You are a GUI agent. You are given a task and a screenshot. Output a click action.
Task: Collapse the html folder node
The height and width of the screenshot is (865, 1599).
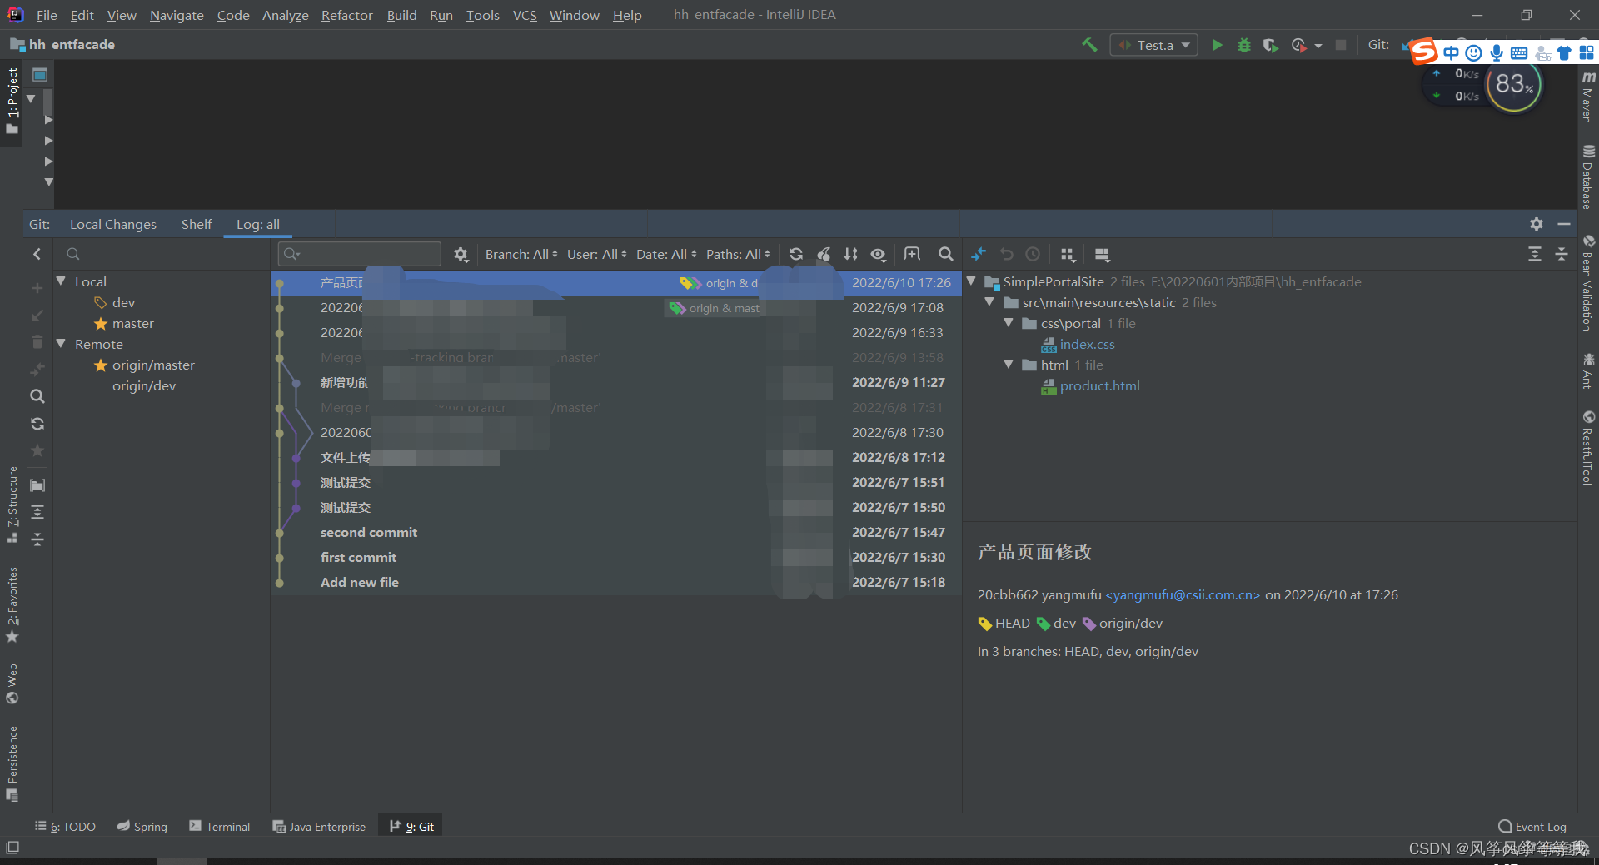[x=1009, y=365]
